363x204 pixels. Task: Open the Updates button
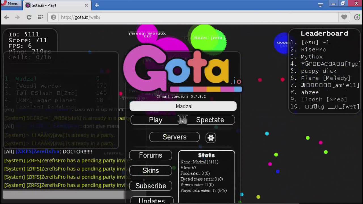click(152, 200)
